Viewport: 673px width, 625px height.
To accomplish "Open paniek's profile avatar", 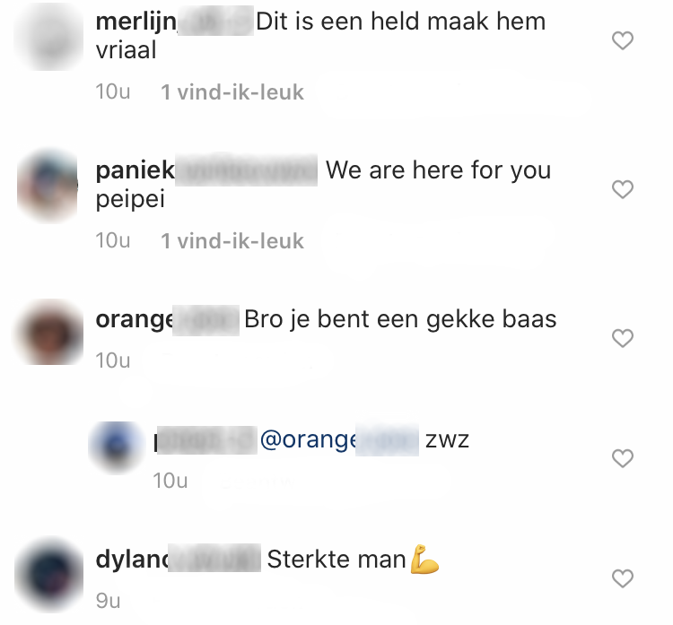I will click(x=48, y=186).
